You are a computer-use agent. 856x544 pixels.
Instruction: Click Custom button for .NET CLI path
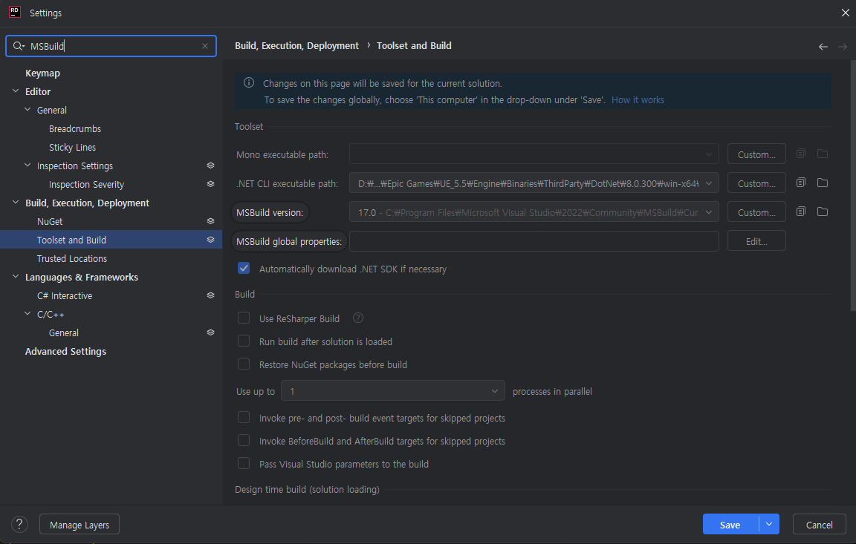(x=756, y=183)
